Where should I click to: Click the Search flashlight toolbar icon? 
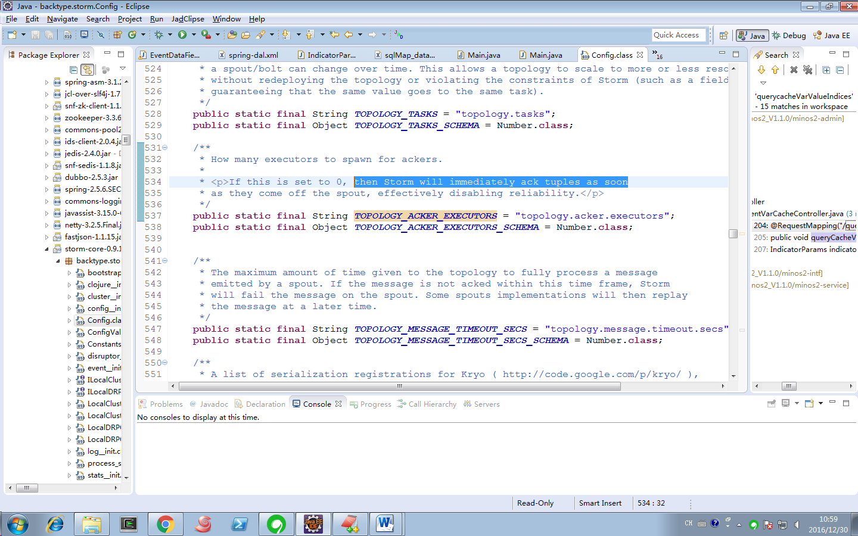(260, 35)
